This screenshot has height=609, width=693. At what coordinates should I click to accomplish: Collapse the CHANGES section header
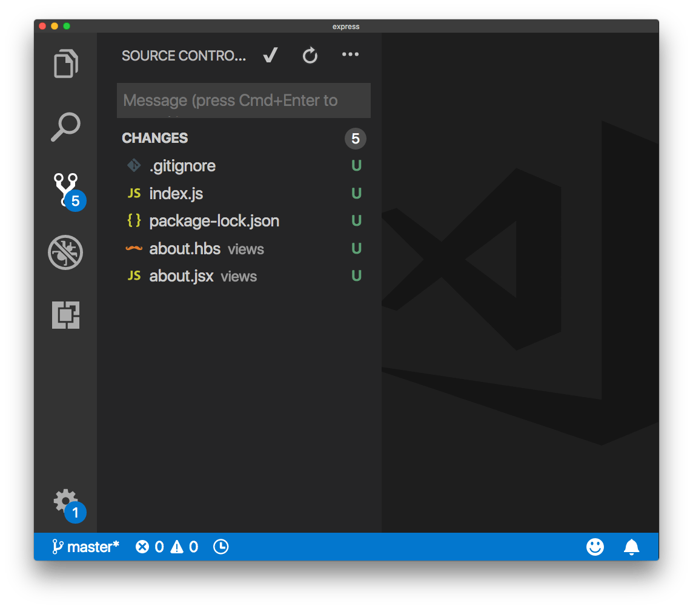[155, 138]
